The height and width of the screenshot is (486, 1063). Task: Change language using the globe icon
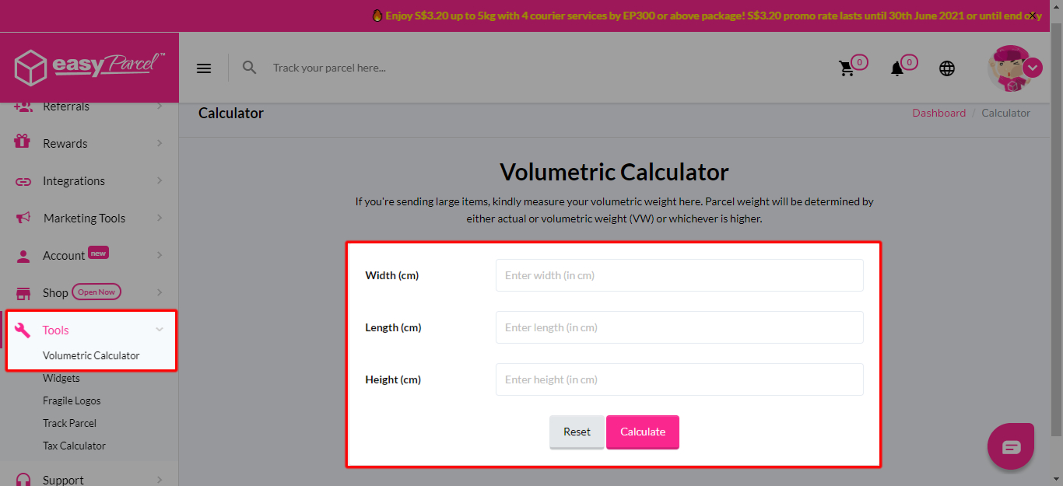point(947,68)
